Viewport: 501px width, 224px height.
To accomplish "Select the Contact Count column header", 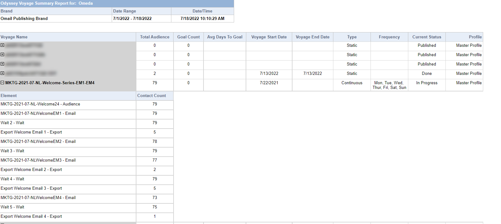I will coord(151,95).
